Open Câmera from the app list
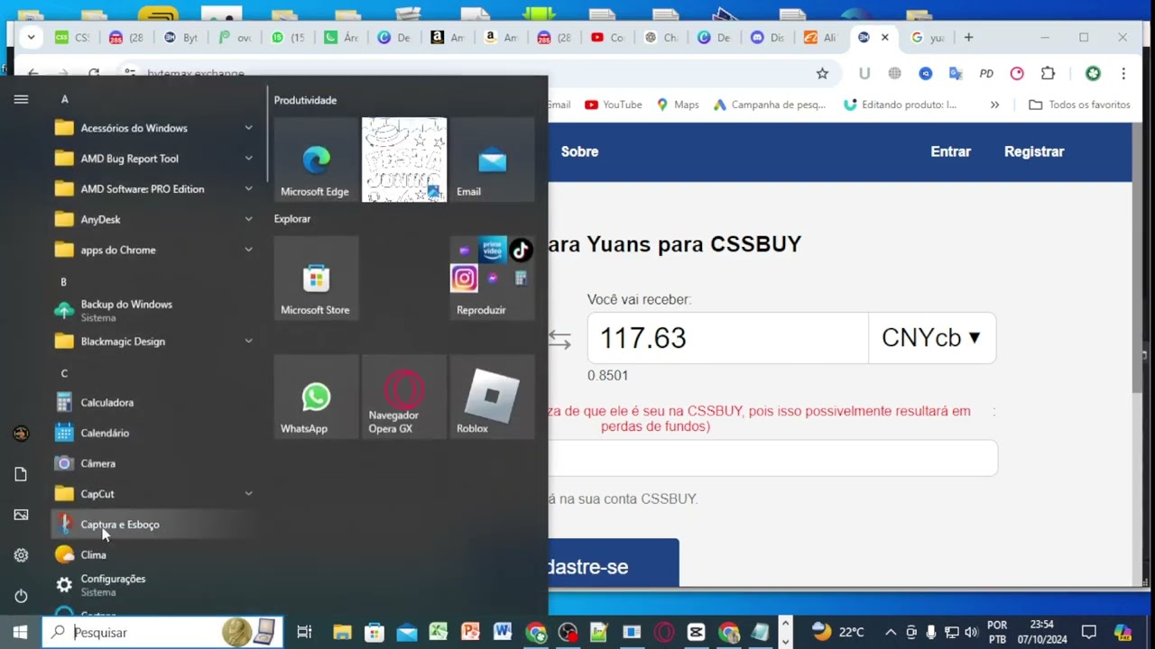Screen dimensions: 1155x649 [153, 463]
